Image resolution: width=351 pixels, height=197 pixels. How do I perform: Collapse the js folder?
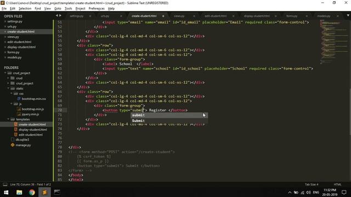tap(12, 104)
